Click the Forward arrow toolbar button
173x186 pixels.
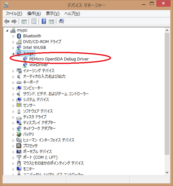[14, 22]
